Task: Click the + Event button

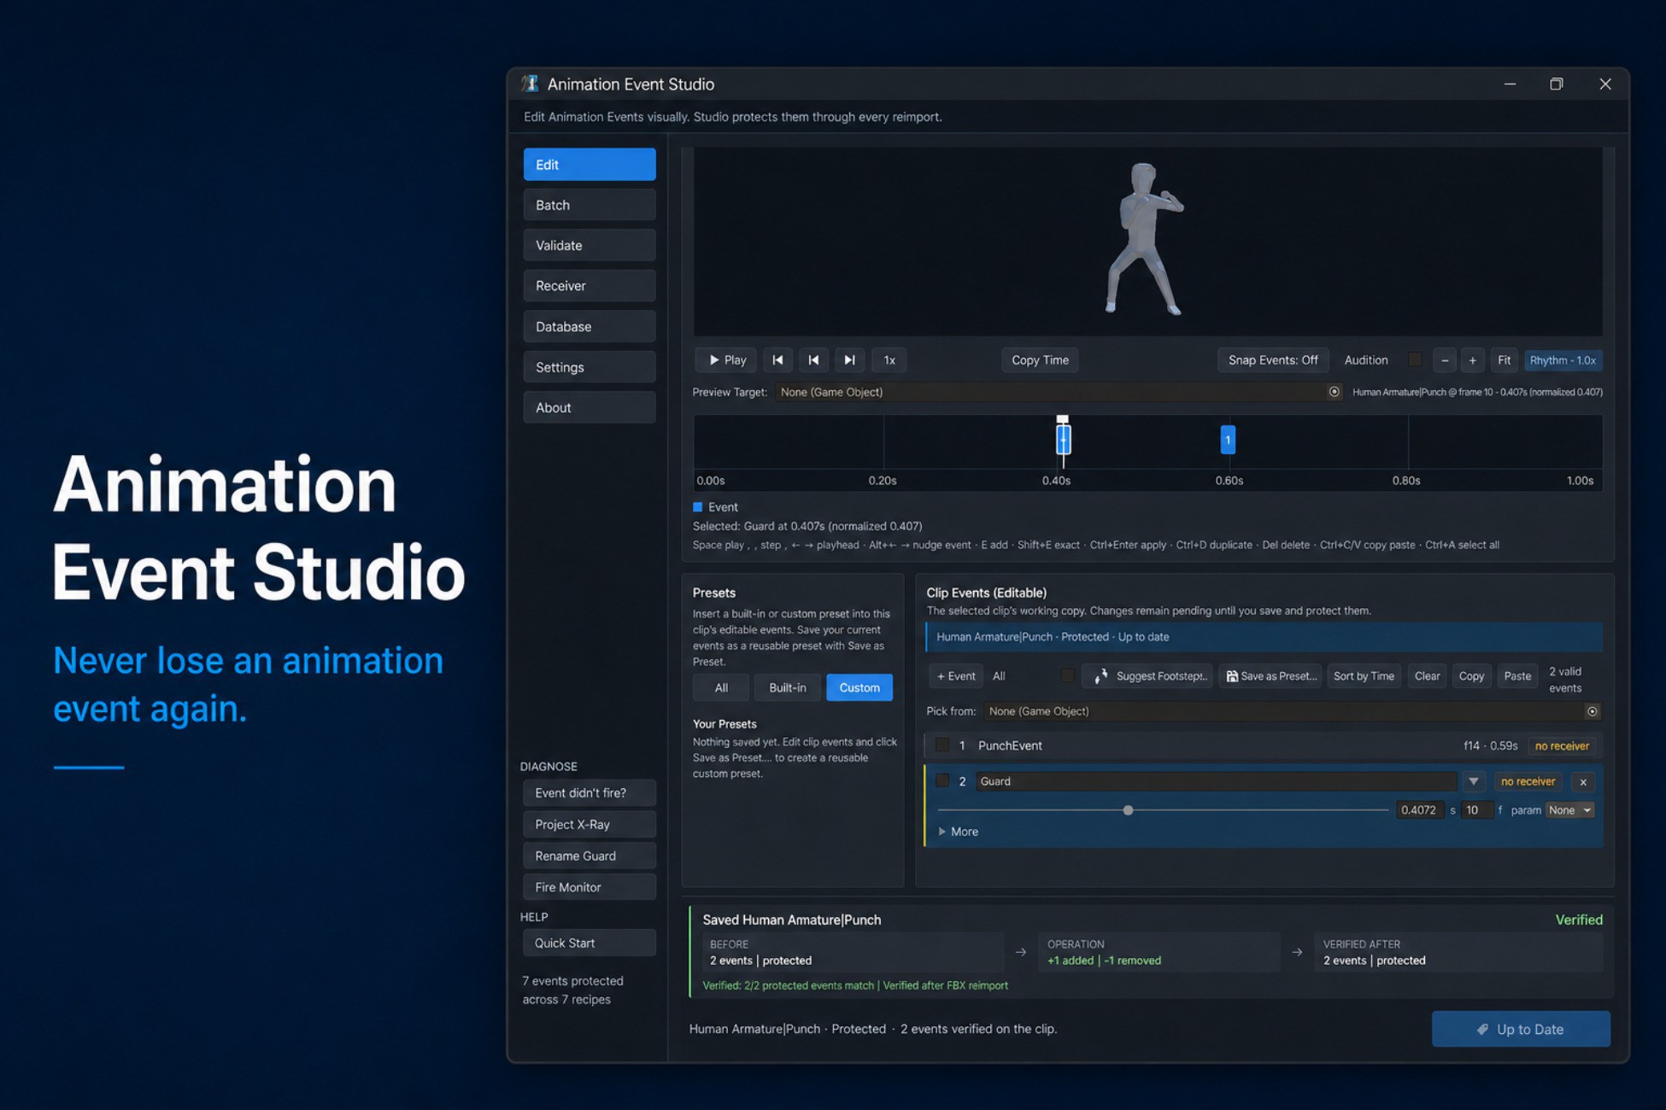Action: coord(956,676)
